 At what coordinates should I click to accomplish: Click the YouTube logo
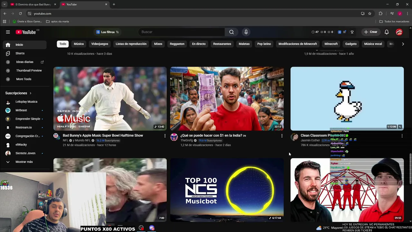pos(26,32)
